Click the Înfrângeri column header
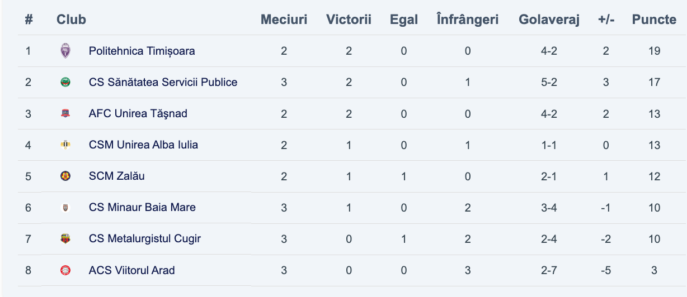This screenshot has height=297, width=687. [467, 20]
